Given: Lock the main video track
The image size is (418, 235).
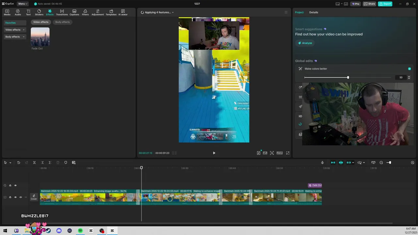Looking at the screenshot, I should [10, 197].
